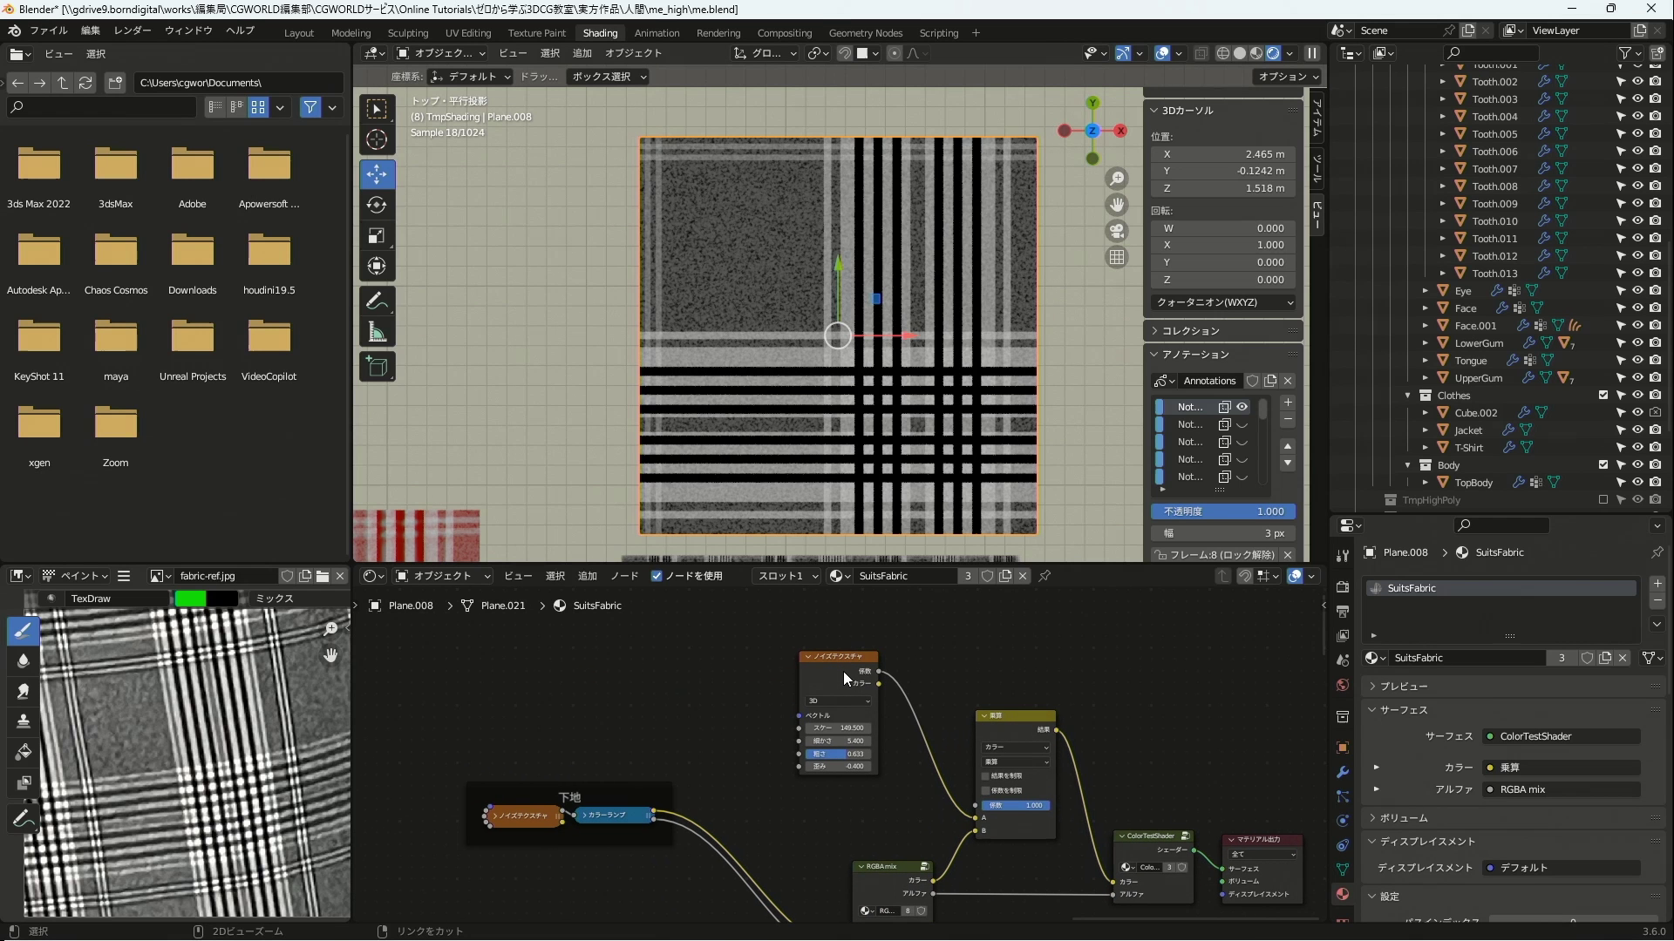
Task: Switch to the Texture Paint workspace tab
Action: (536, 33)
